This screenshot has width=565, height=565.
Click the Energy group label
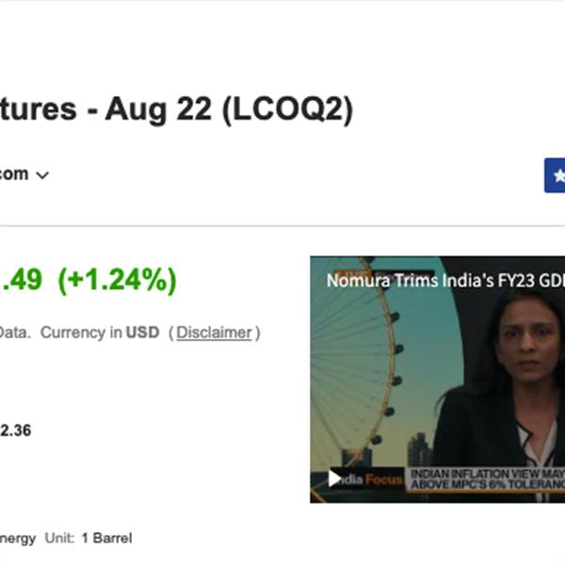[x=18, y=539]
